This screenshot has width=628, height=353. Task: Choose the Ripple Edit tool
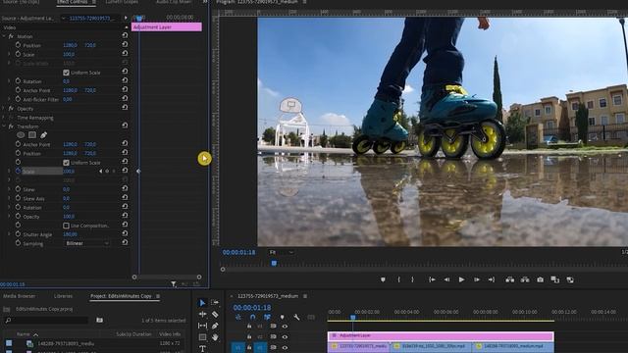(x=202, y=314)
